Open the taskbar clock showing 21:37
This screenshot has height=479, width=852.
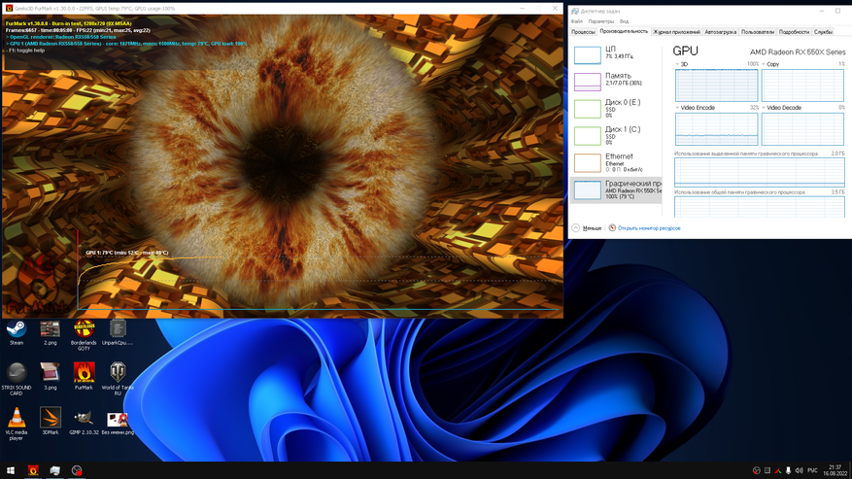point(835,470)
